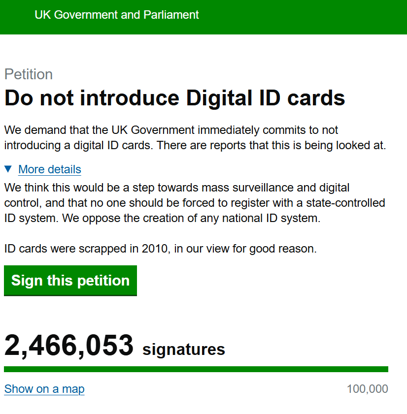Click the More details link text
407x414 pixels.
(50, 169)
